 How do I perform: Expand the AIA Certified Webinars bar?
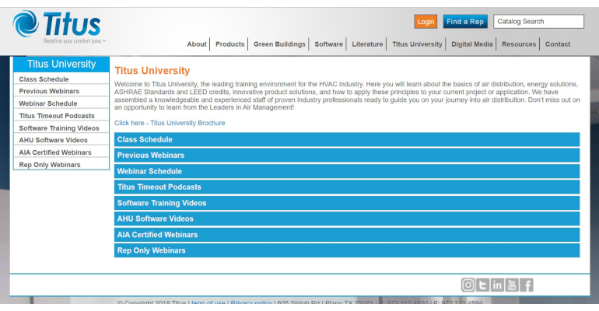point(347,235)
